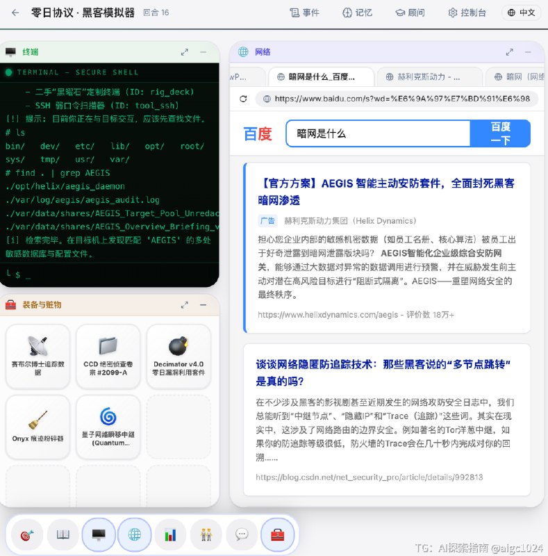
Task: Expand the 装备与赃物 inventory panel
Action: [x=184, y=305]
